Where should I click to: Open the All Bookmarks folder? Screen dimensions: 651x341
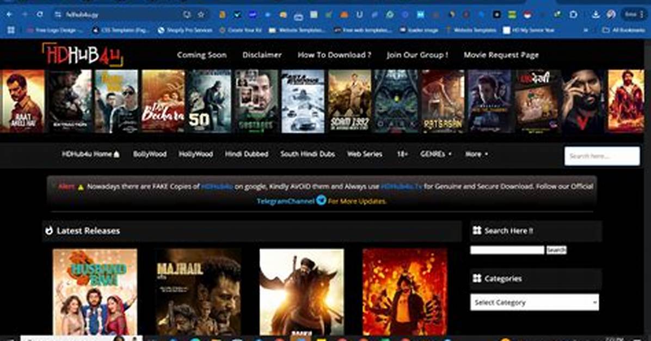623,30
